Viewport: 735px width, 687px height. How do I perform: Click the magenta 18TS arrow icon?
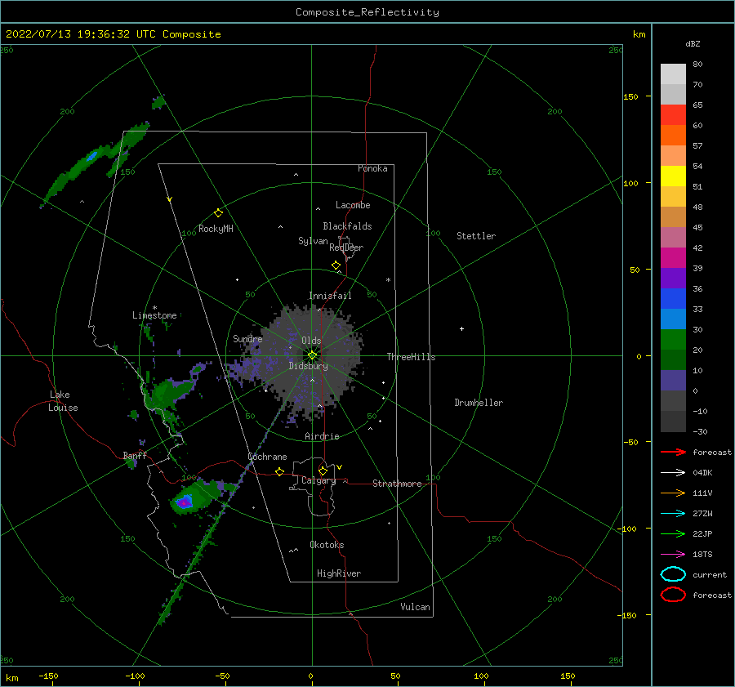coord(673,555)
